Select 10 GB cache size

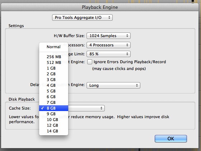pos(53,120)
